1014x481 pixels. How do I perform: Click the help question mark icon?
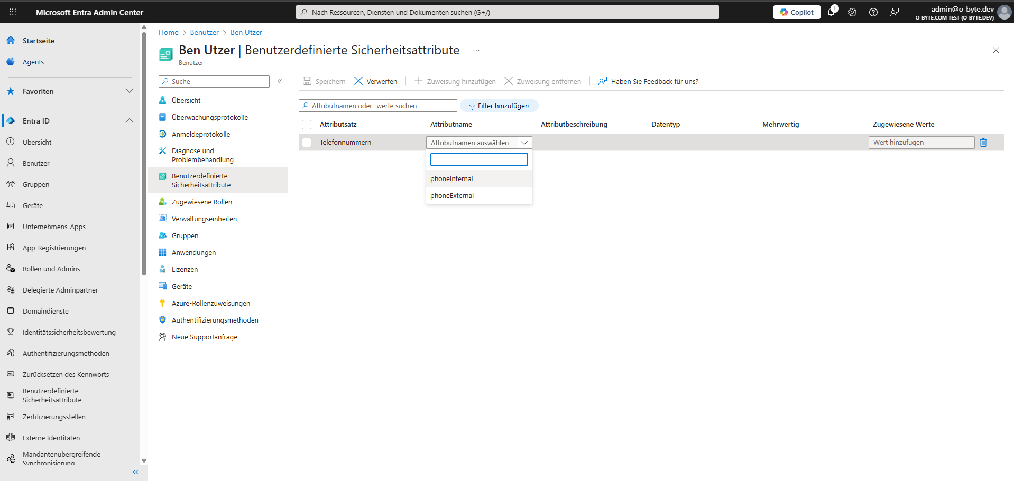[x=873, y=12]
